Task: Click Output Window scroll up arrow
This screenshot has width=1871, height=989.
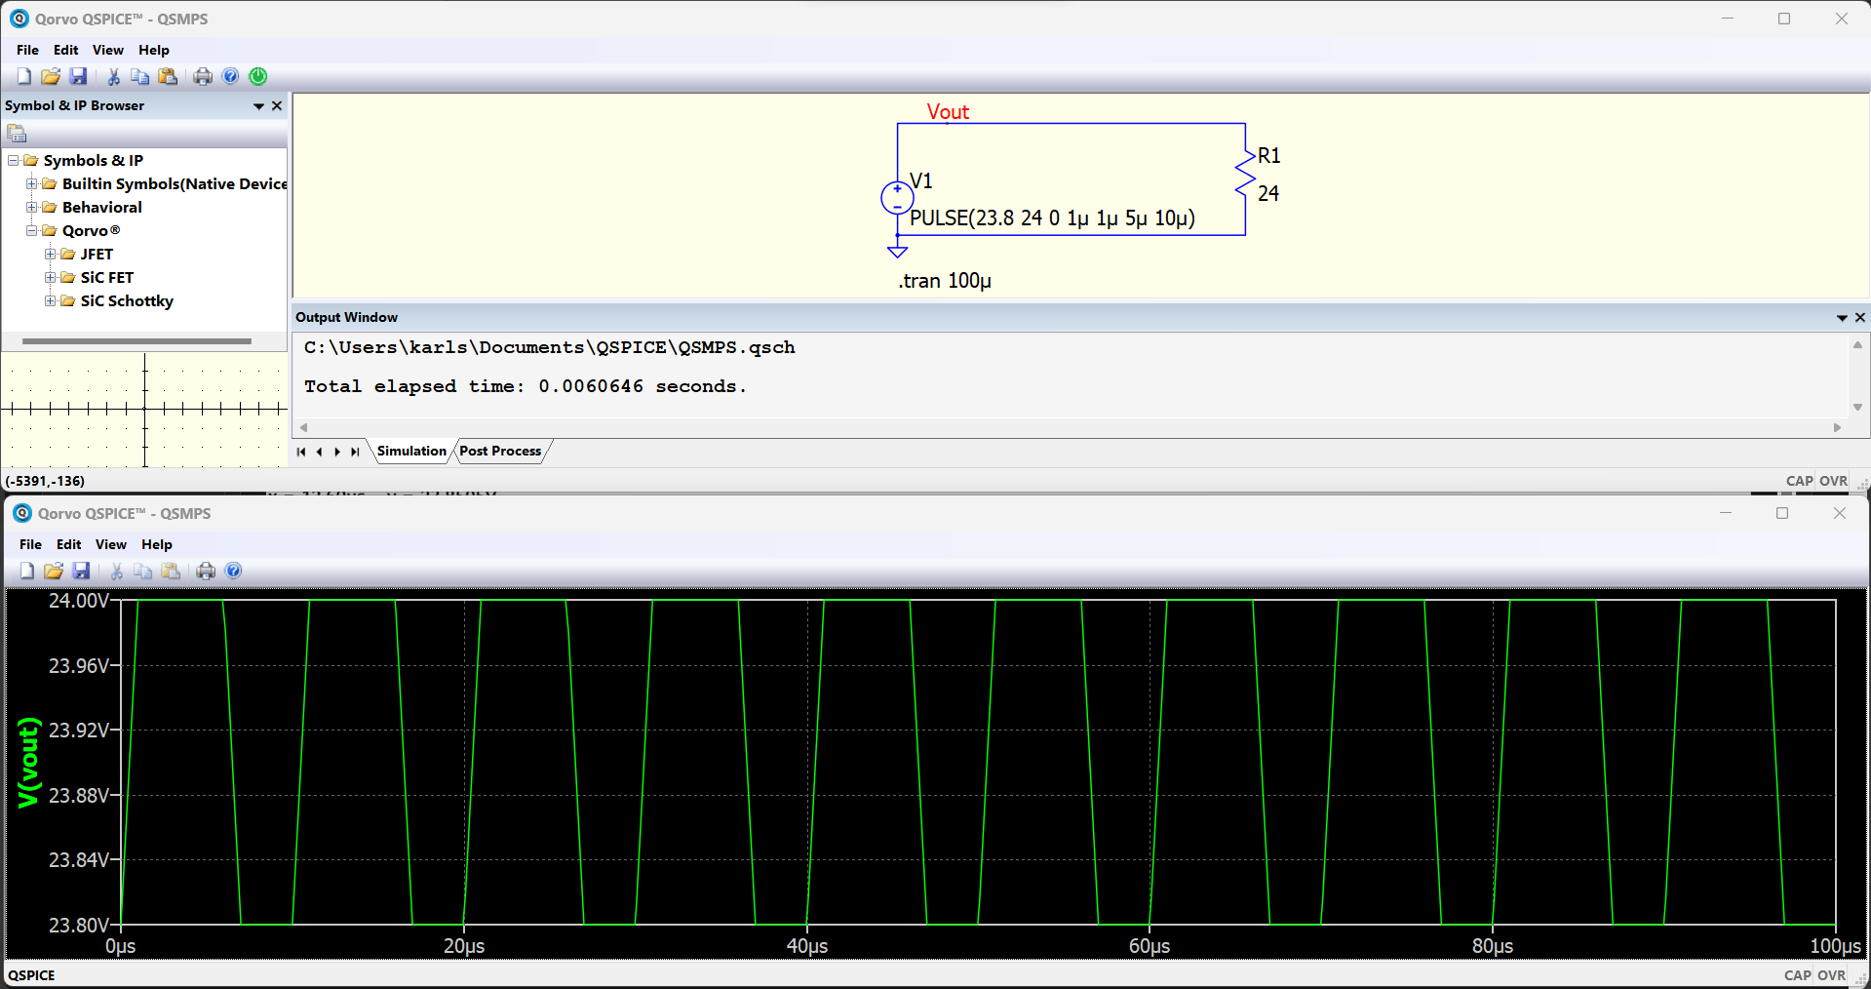Action: 1857,344
